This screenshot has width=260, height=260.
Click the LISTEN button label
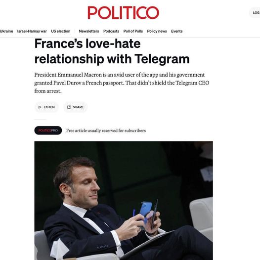(49, 107)
